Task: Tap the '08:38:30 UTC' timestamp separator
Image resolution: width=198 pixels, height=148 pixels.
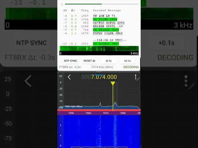Action: (x=109, y=40)
